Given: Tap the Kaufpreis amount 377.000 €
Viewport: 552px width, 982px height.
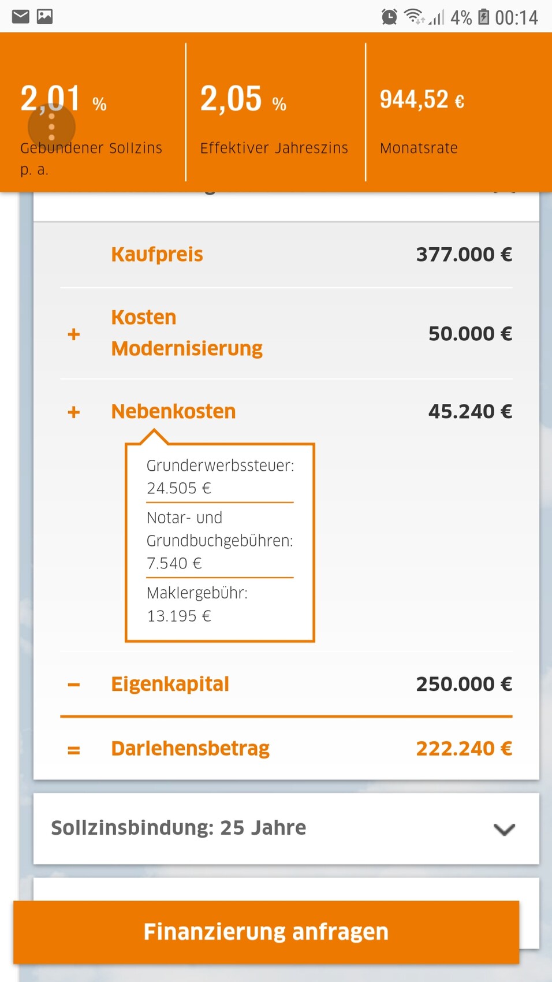Looking at the screenshot, I should 464,255.
